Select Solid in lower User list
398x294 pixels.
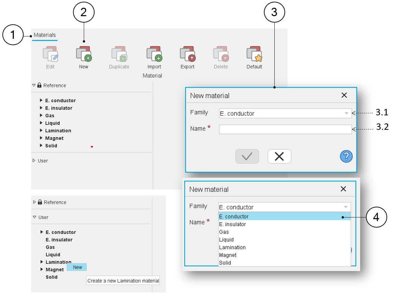(x=52, y=277)
